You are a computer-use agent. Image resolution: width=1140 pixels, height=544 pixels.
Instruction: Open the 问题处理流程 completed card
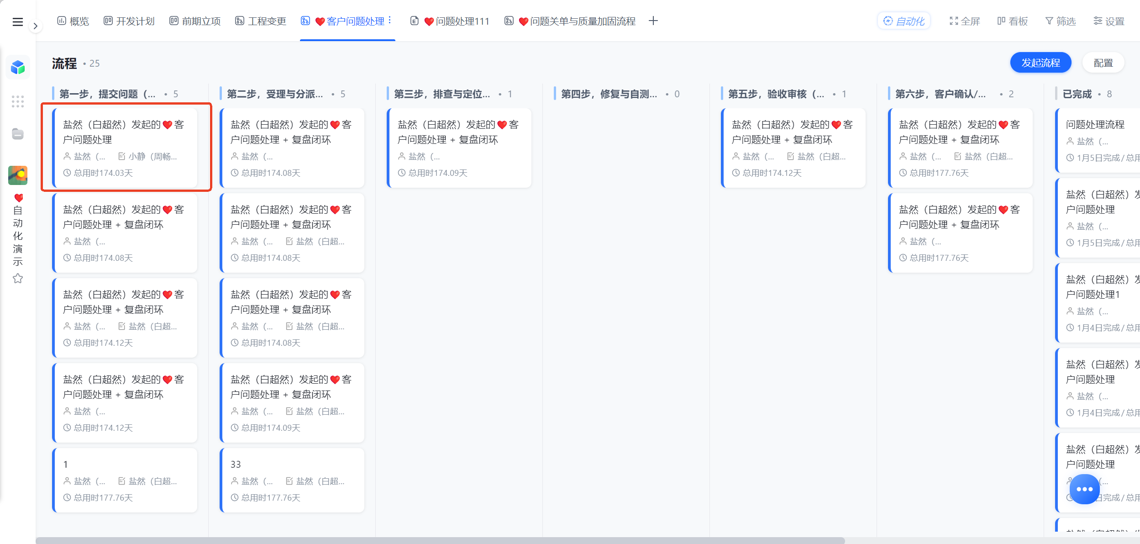click(1098, 140)
